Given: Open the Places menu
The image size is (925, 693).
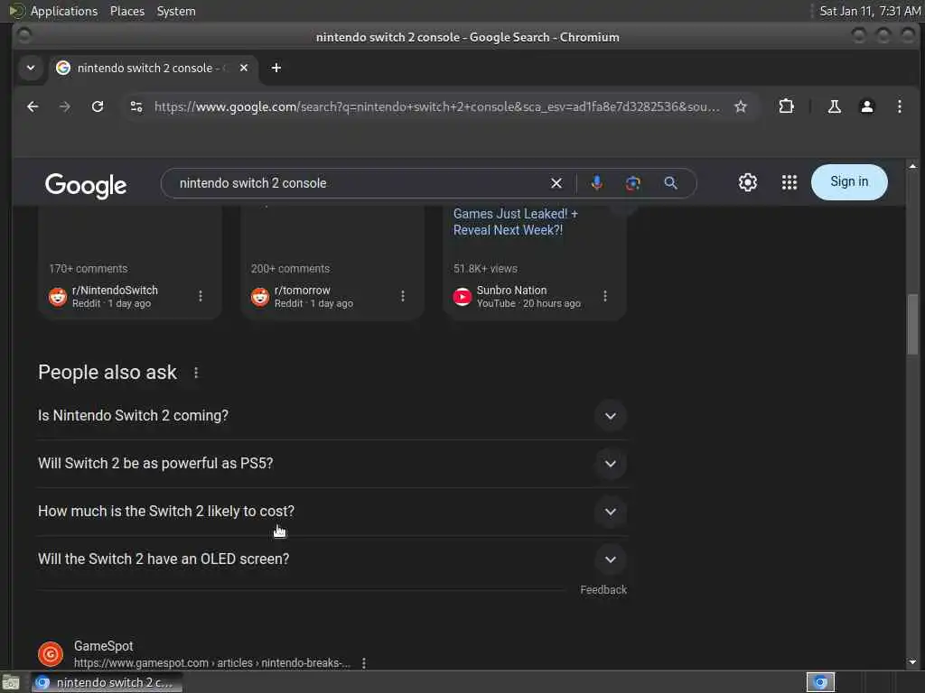Looking at the screenshot, I should [127, 11].
